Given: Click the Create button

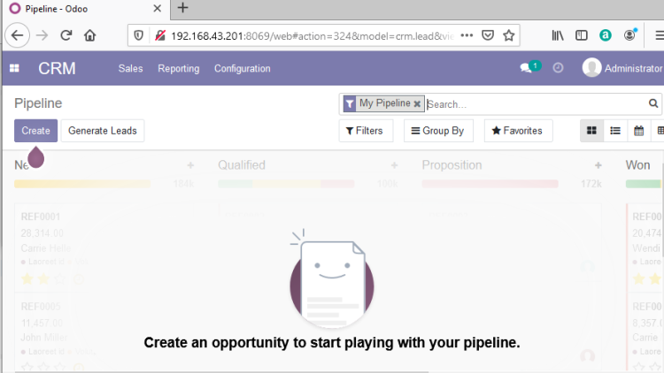Looking at the screenshot, I should click(36, 131).
